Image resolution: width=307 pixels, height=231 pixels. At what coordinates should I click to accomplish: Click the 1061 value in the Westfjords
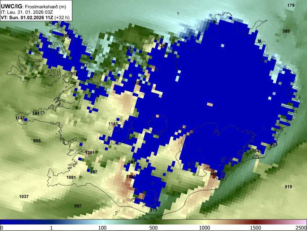(x=67, y=36)
